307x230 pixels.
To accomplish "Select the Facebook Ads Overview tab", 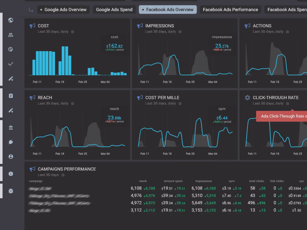I will 168,9.
